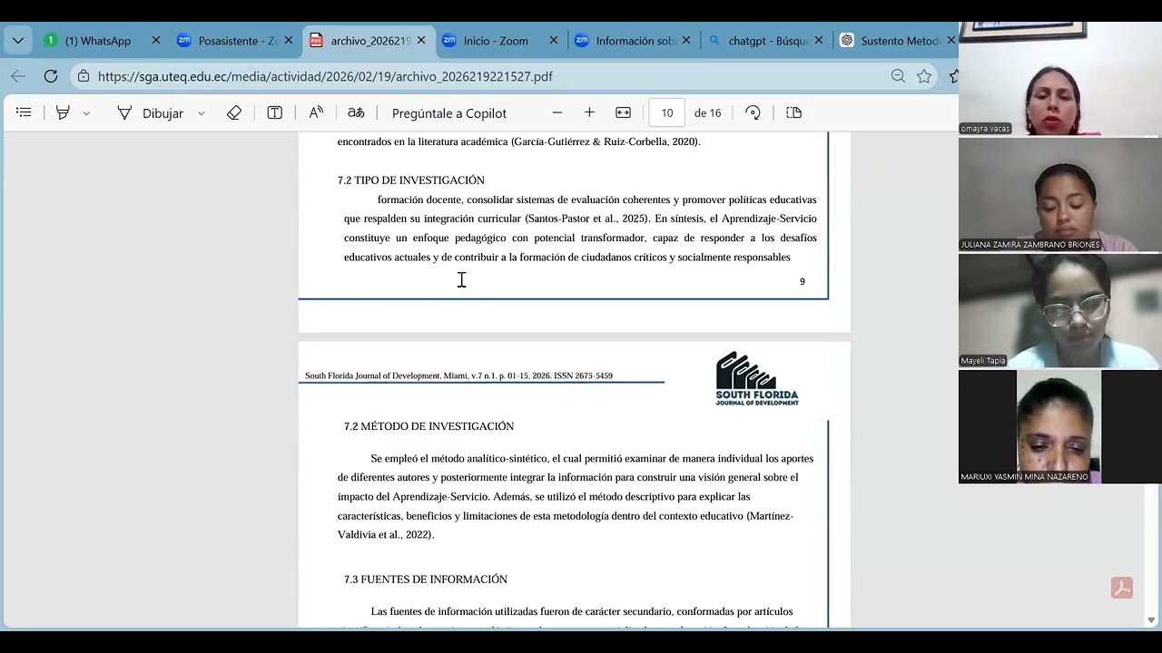Add page to favorites with star icon
The height and width of the screenshot is (653, 1162).
[924, 76]
